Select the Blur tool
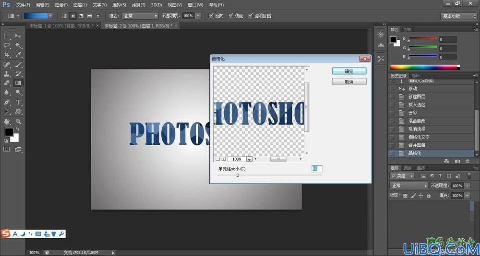The image size is (480, 256). 7,92
